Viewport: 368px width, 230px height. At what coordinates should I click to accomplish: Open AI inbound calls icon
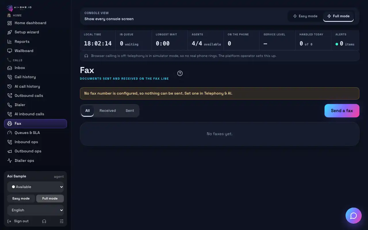click(9, 114)
